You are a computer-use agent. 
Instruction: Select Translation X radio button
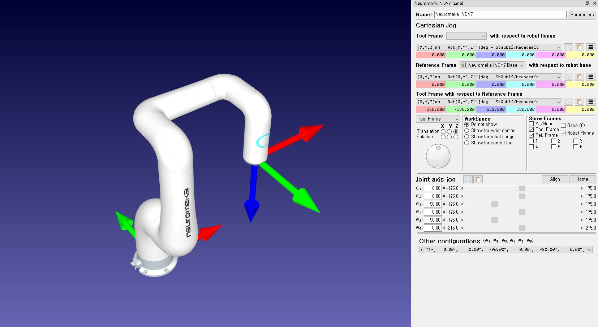click(x=443, y=132)
